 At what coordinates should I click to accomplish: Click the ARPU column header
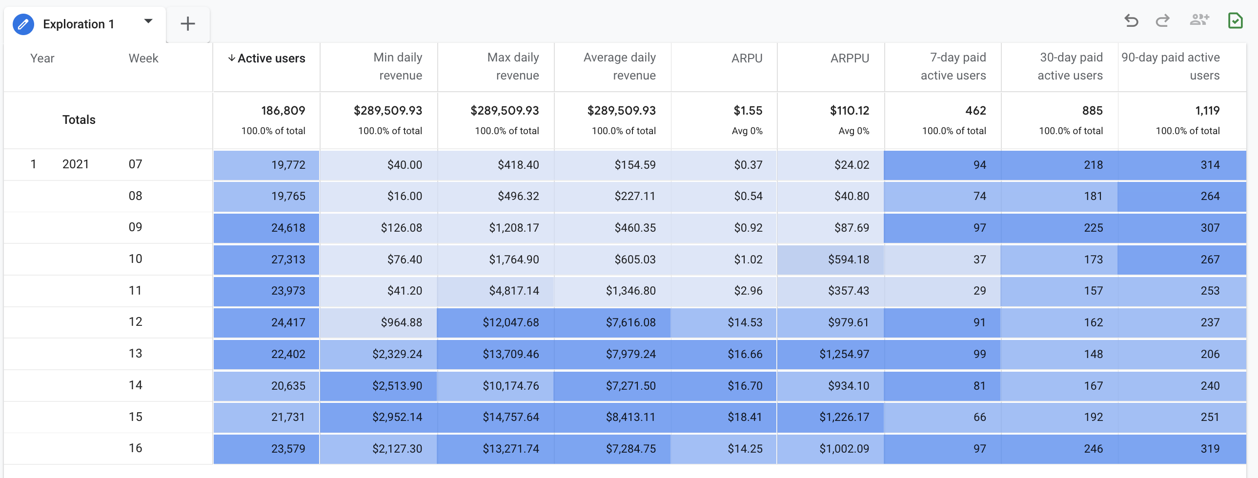click(746, 58)
